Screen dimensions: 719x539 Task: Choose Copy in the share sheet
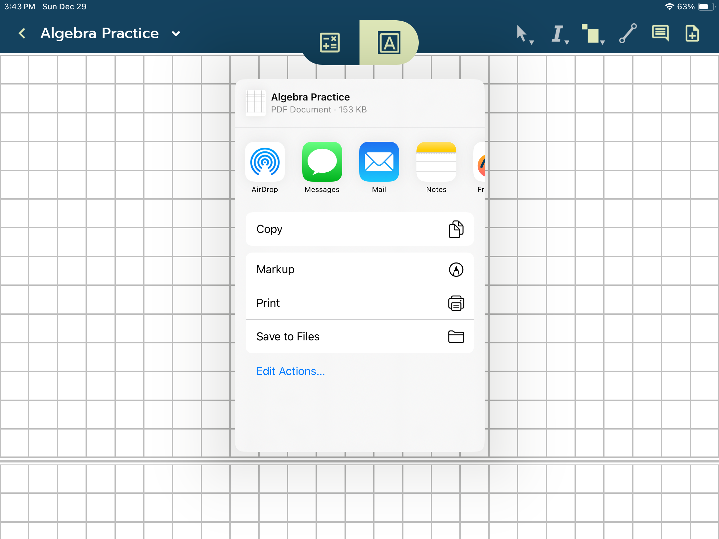click(359, 229)
